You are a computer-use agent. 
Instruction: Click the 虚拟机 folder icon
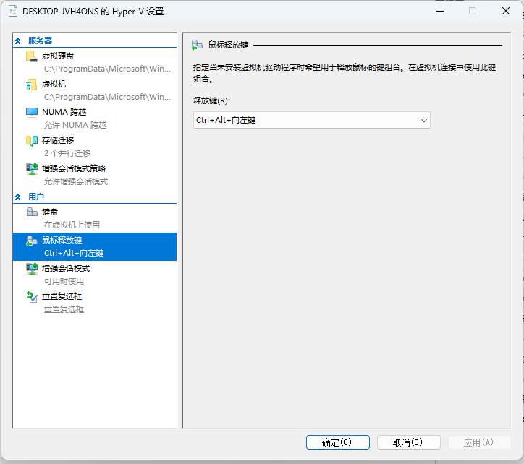click(32, 85)
